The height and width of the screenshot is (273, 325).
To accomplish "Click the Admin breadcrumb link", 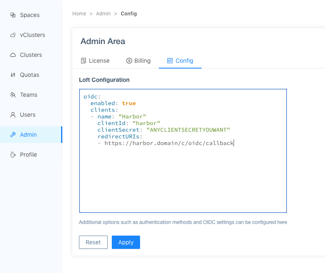I will click(103, 14).
